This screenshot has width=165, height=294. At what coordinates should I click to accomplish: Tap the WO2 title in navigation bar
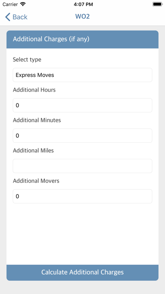pos(82,16)
